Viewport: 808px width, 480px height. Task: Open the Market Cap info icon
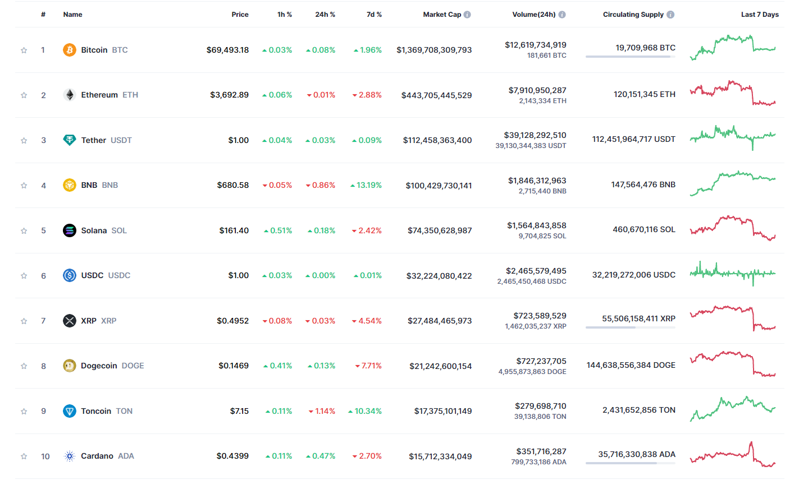click(x=467, y=15)
